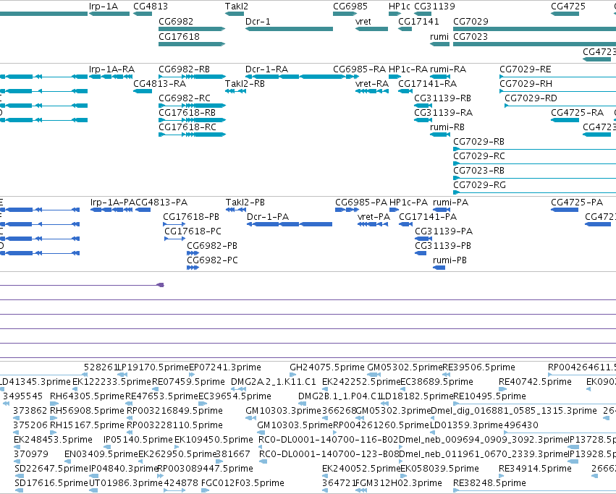This screenshot has width=616, height=494.
Task: Click the Takl2 gene label
Action: pyautogui.click(x=237, y=7)
